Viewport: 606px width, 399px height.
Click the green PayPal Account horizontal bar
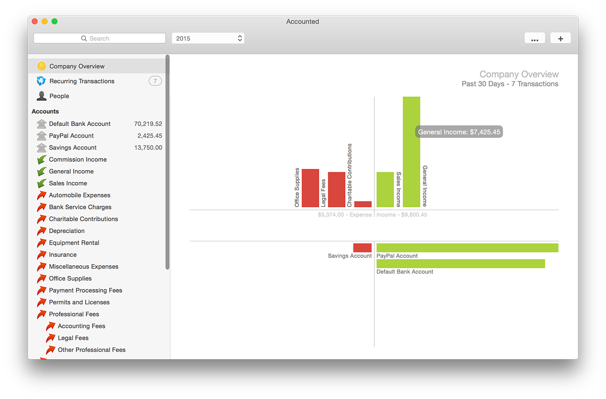[x=468, y=248]
